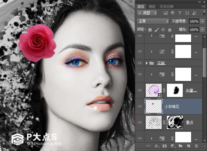The height and width of the screenshot is (151, 207).
Task: Select the 墨点 layer thumbnail
Action: point(154,122)
